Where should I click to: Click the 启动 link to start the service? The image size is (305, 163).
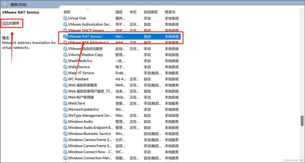coord(6,23)
